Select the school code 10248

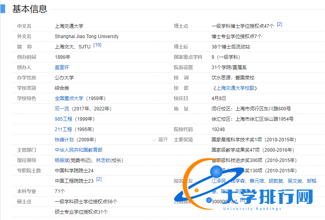218,129
